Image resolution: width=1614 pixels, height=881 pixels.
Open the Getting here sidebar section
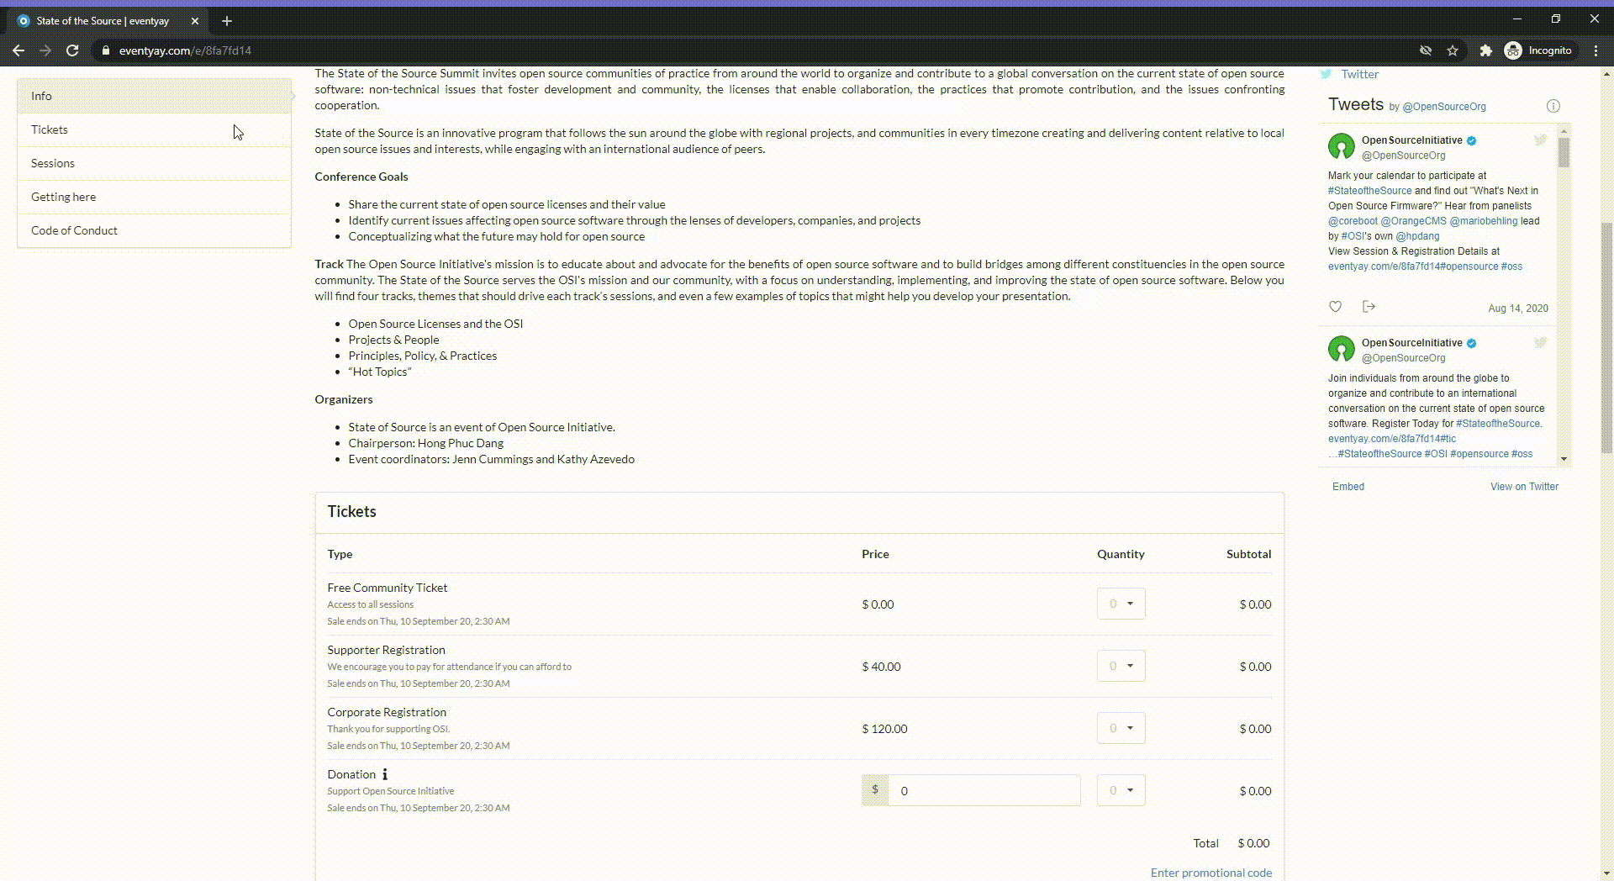tap(154, 197)
